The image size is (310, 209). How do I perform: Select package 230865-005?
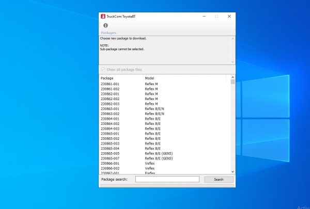165,153
